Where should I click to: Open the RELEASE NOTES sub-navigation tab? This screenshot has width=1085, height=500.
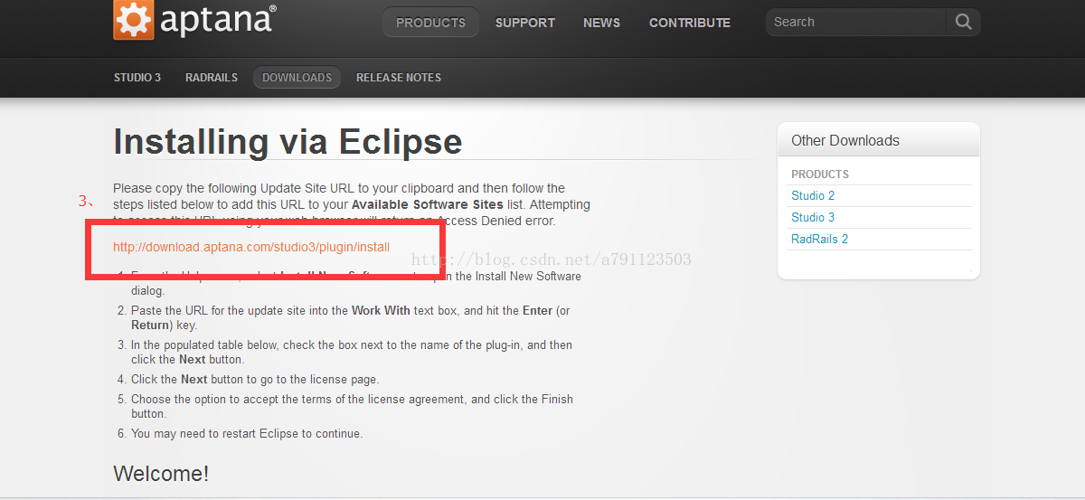399,78
